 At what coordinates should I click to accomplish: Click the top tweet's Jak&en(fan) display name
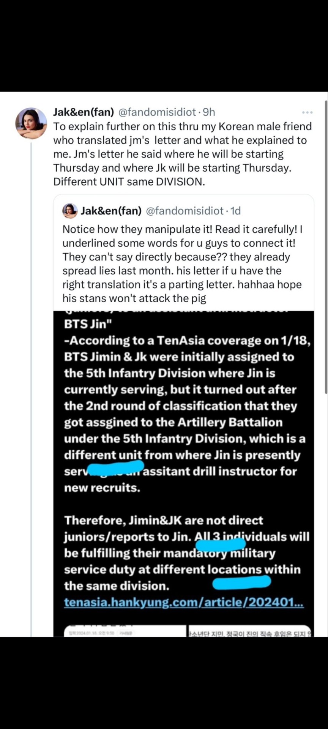(x=84, y=112)
